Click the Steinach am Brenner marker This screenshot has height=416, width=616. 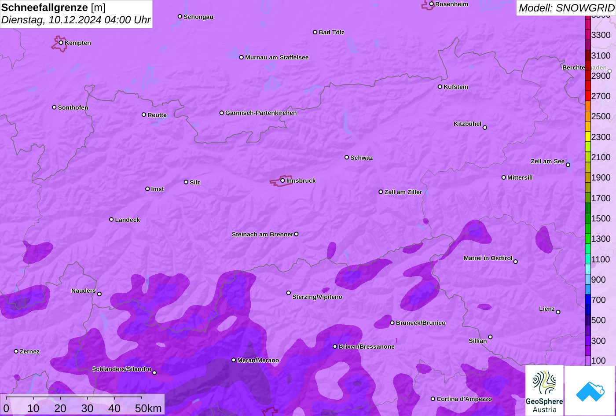click(x=296, y=234)
